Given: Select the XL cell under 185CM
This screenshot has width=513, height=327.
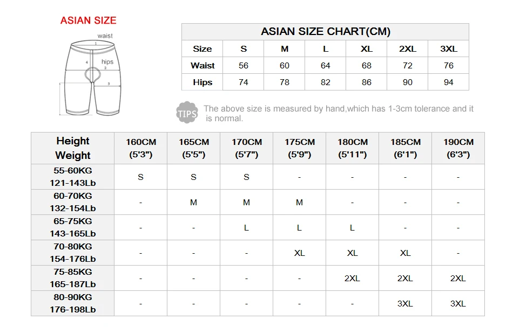Looking at the screenshot, I should [405, 253].
